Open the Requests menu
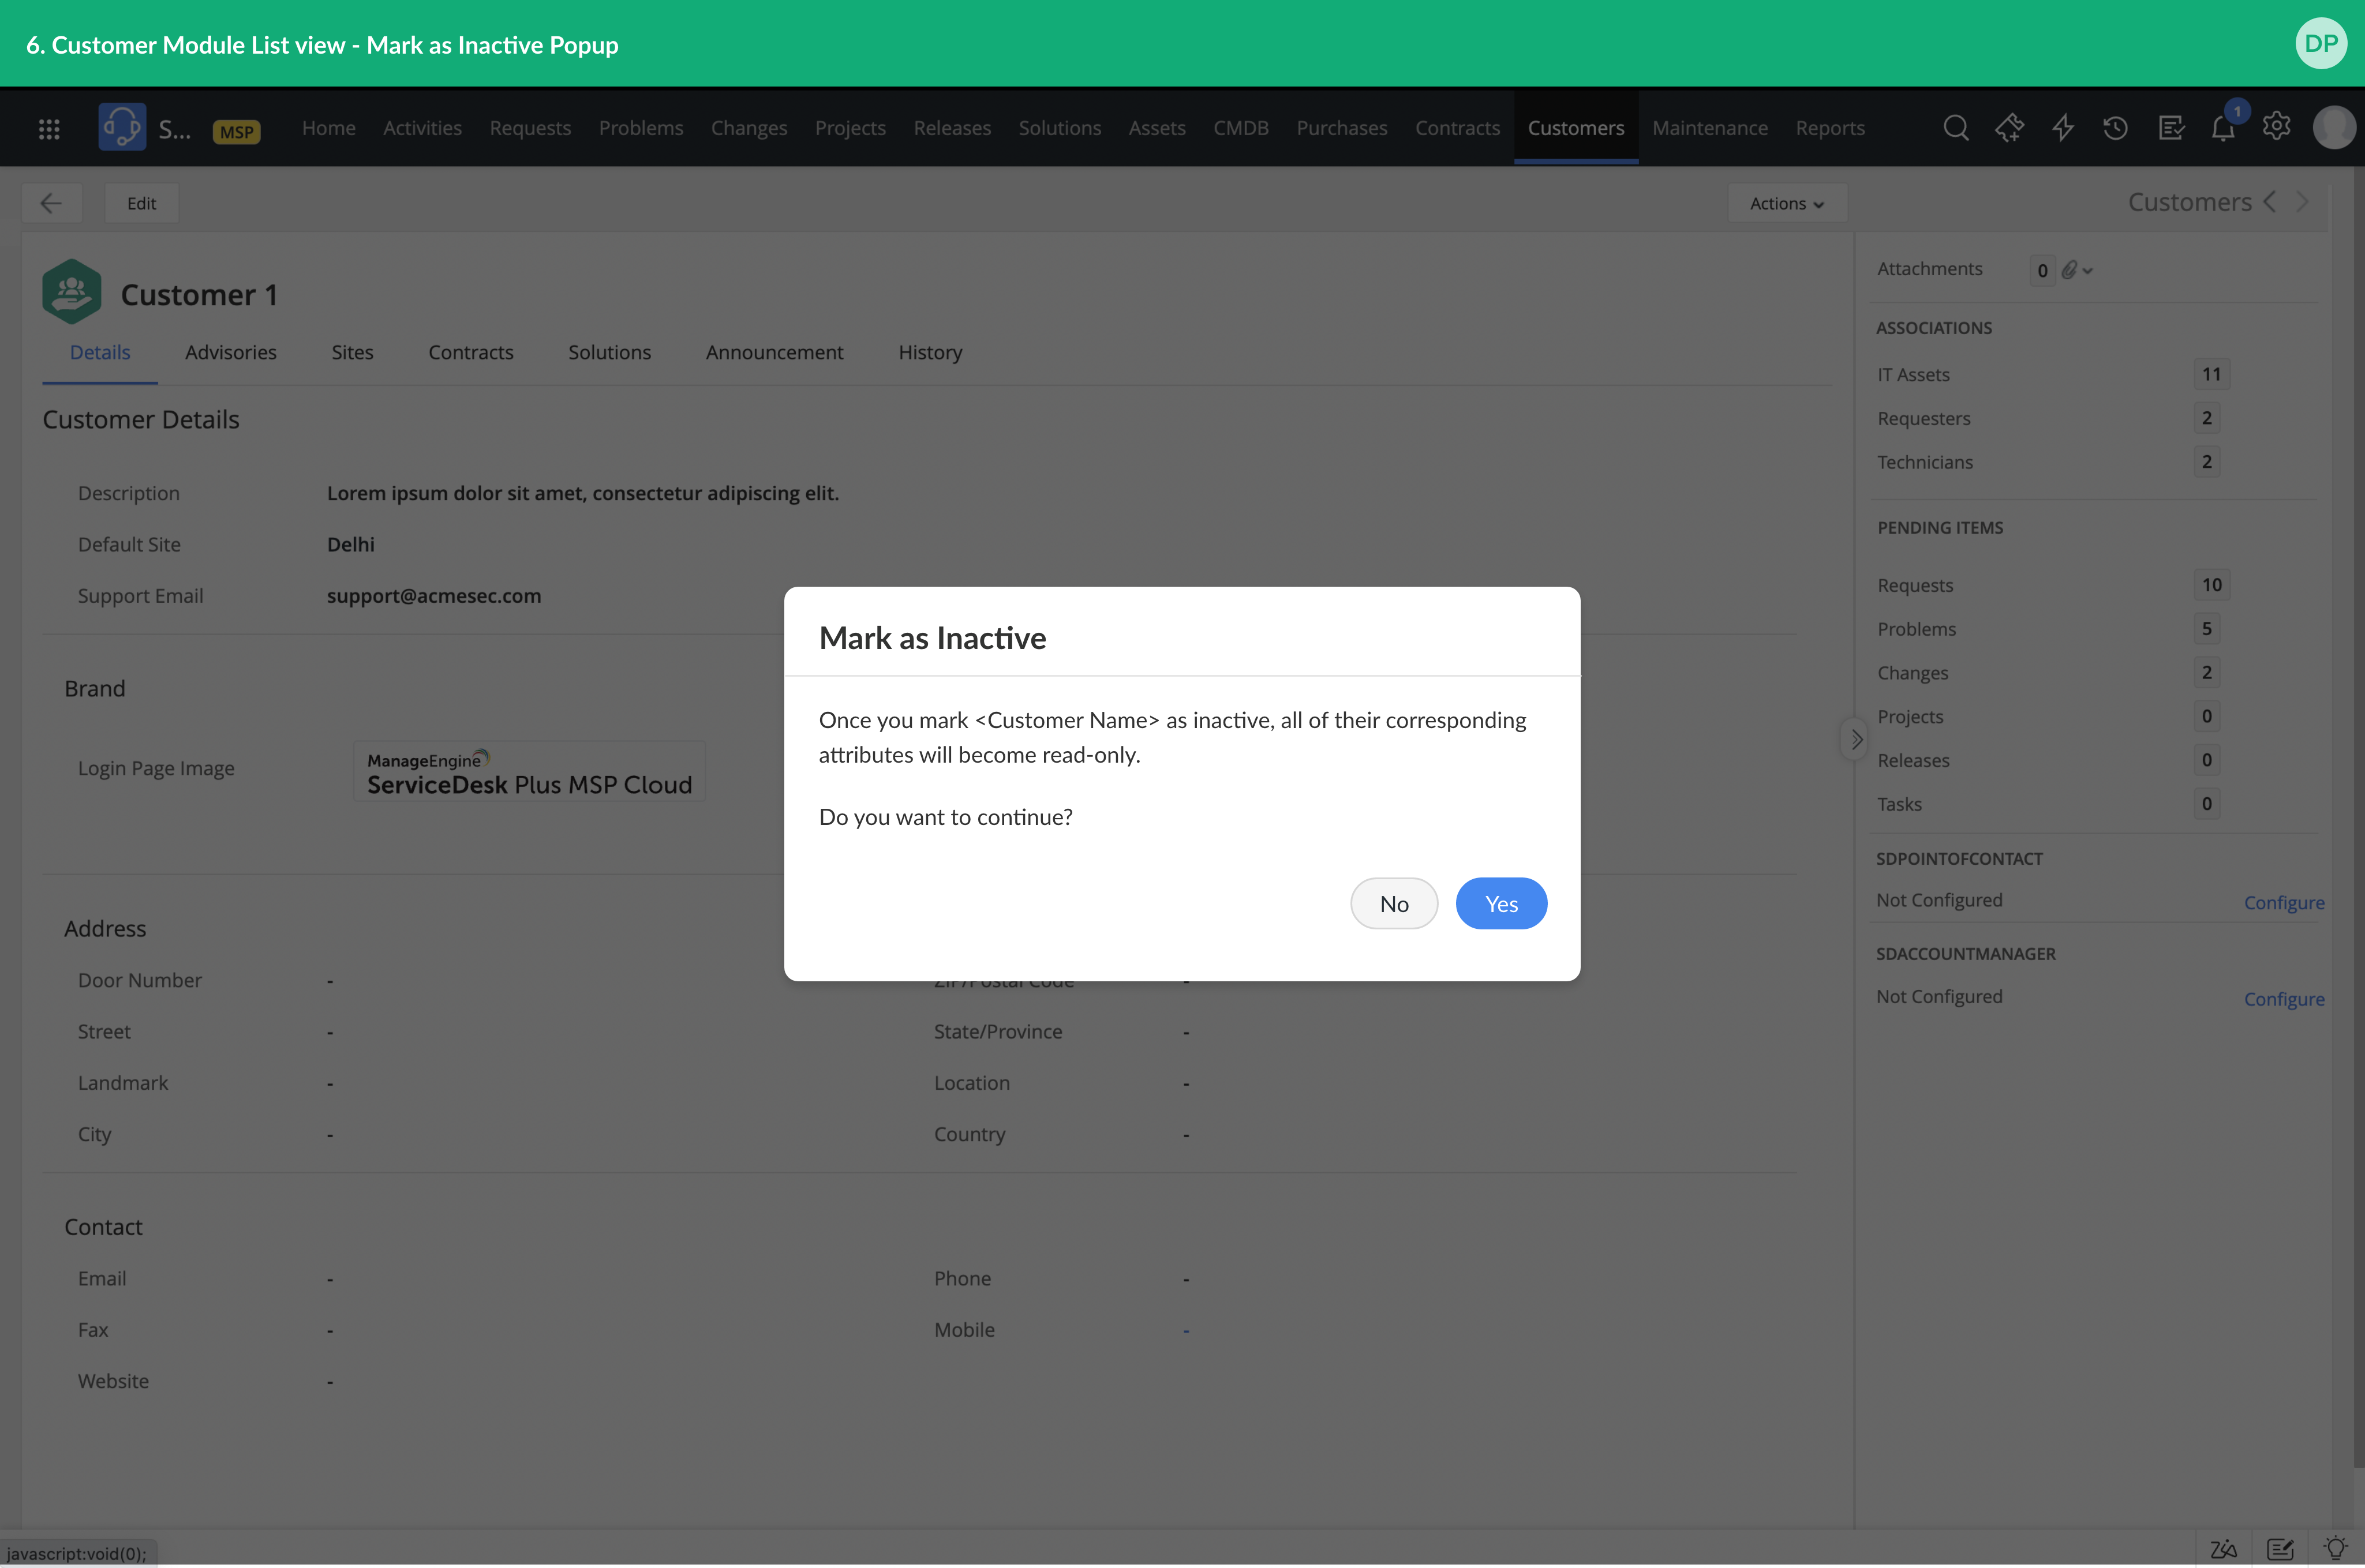Image resolution: width=2365 pixels, height=1568 pixels. (530, 128)
